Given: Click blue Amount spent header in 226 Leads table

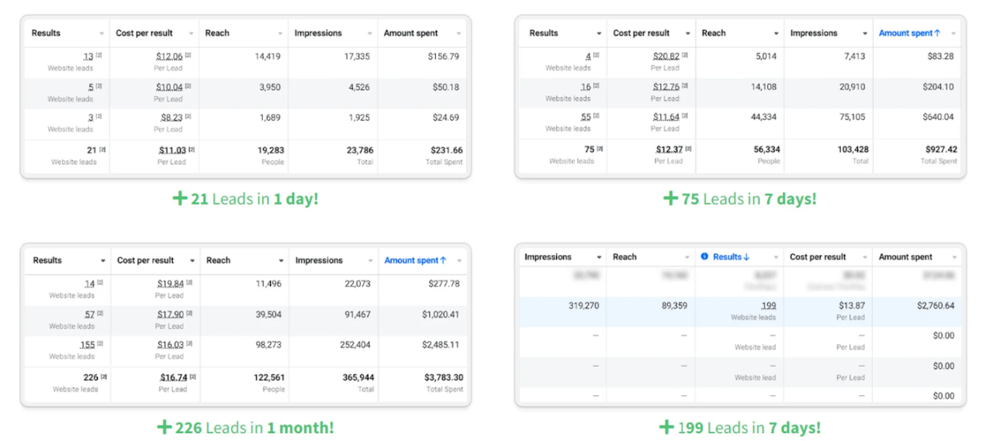Looking at the screenshot, I should 415,260.
